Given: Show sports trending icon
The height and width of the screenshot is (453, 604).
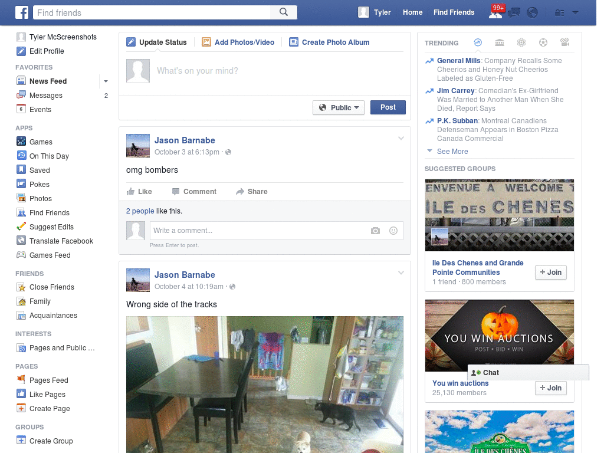Looking at the screenshot, I should tap(543, 42).
